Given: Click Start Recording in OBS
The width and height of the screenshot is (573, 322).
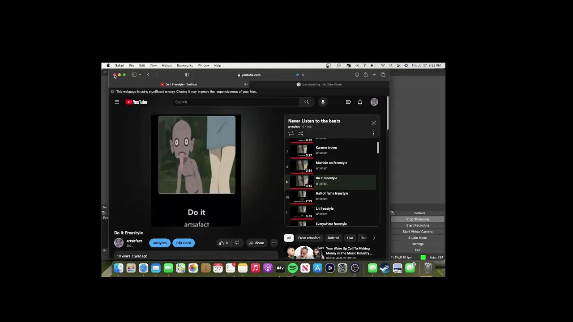Looking at the screenshot, I should tap(418, 225).
